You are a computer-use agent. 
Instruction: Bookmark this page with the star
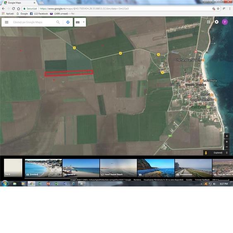pos(218,9)
